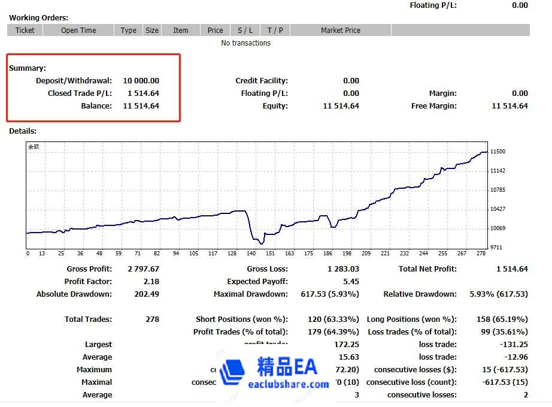Sort by the Open Time column header

[x=78, y=31]
